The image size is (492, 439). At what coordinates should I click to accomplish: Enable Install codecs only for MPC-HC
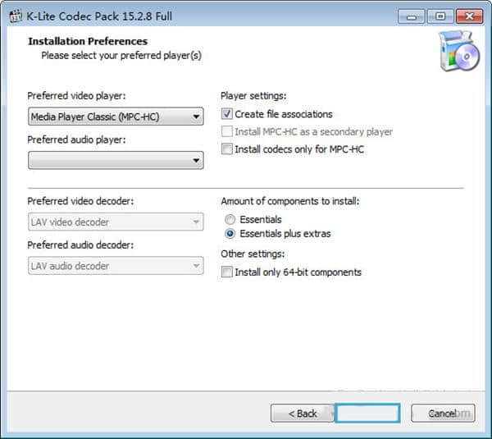tap(228, 149)
